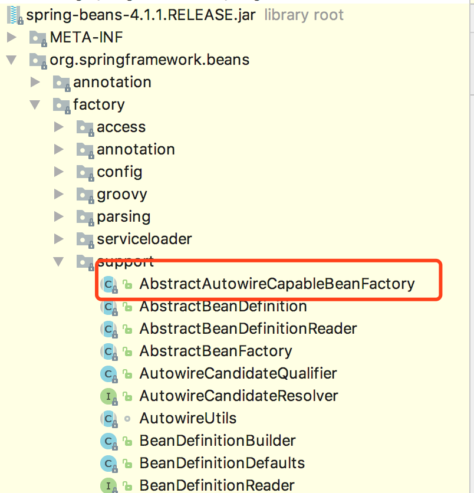Click public-access icon beside BeanDefinitionBuilder
This screenshot has height=493, width=474.
127,441
